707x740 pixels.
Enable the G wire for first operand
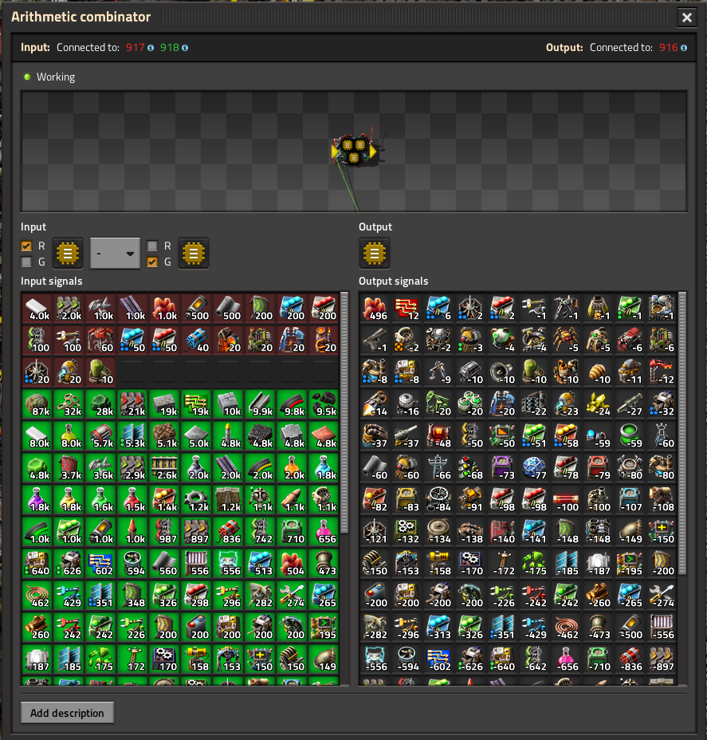[27, 262]
